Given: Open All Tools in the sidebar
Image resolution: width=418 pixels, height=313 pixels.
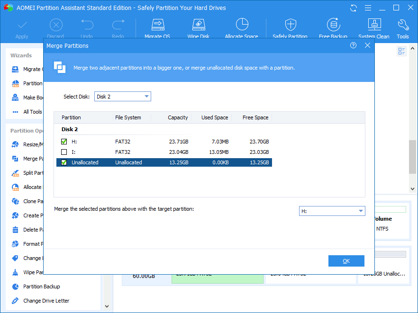Looking at the screenshot, I should pyautogui.click(x=27, y=112).
